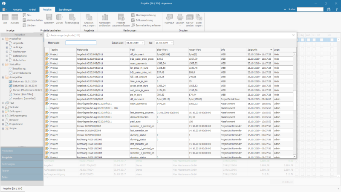Image resolution: width=341 pixels, height=192 pixels.
Task: Collapse the Projektfilter tree node
Action: 3,39
